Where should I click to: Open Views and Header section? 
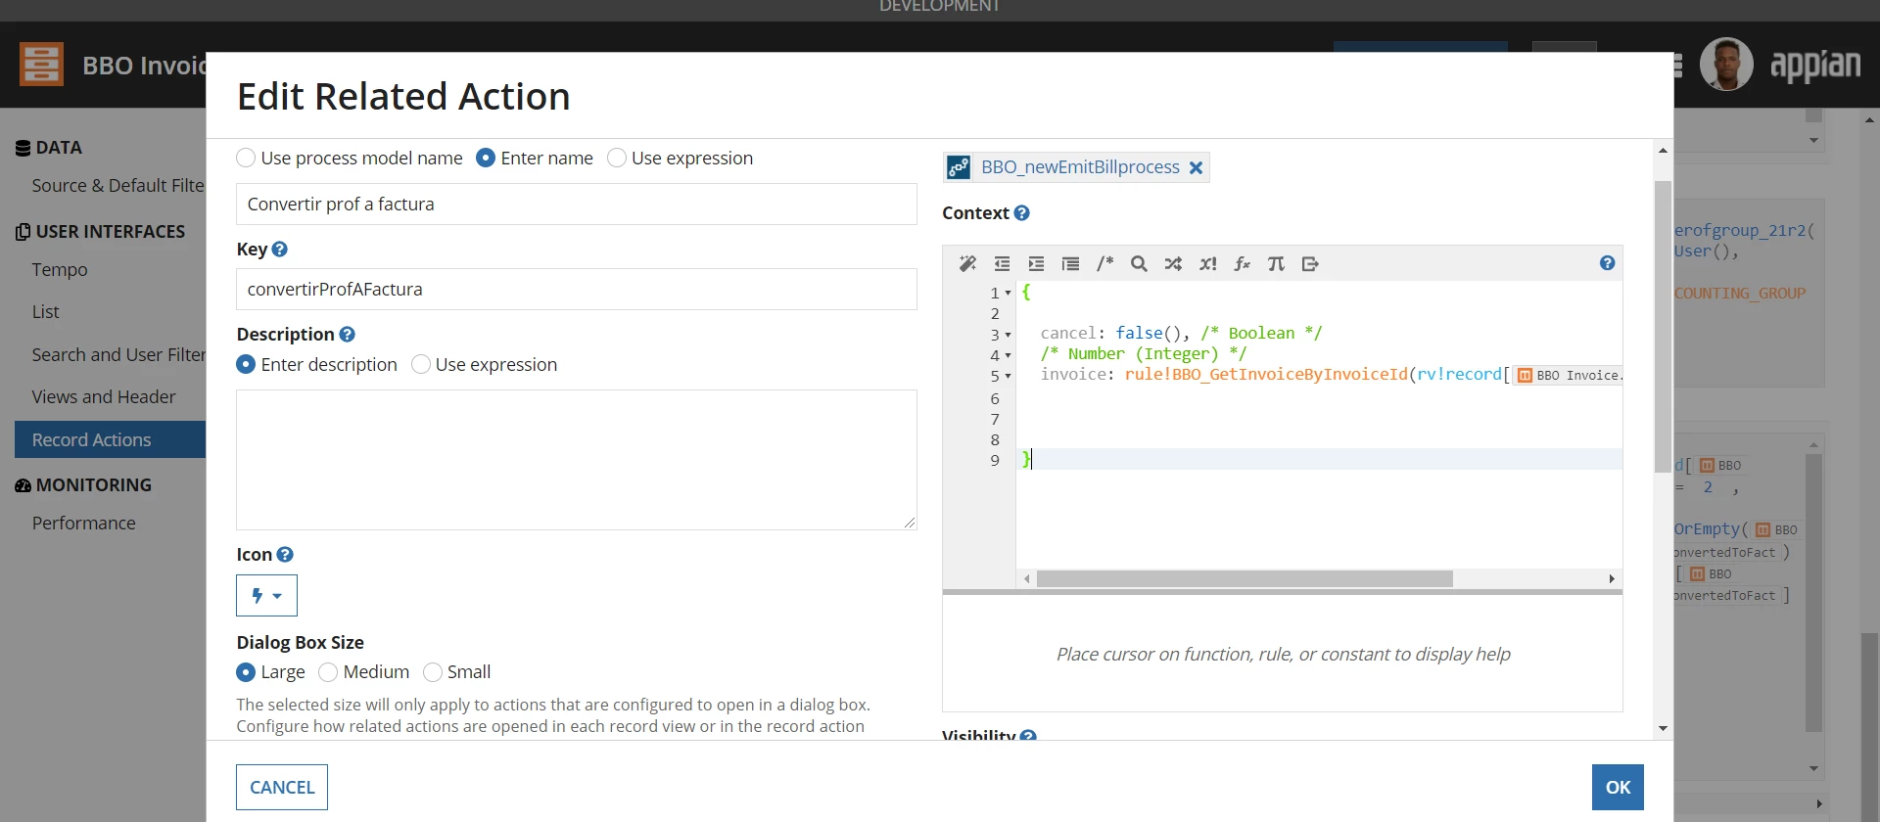tap(104, 396)
